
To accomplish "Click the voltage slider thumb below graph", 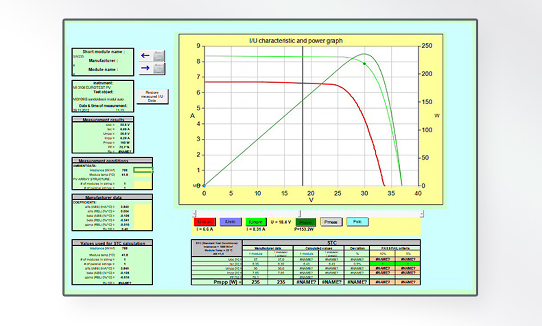I will [x=299, y=213].
